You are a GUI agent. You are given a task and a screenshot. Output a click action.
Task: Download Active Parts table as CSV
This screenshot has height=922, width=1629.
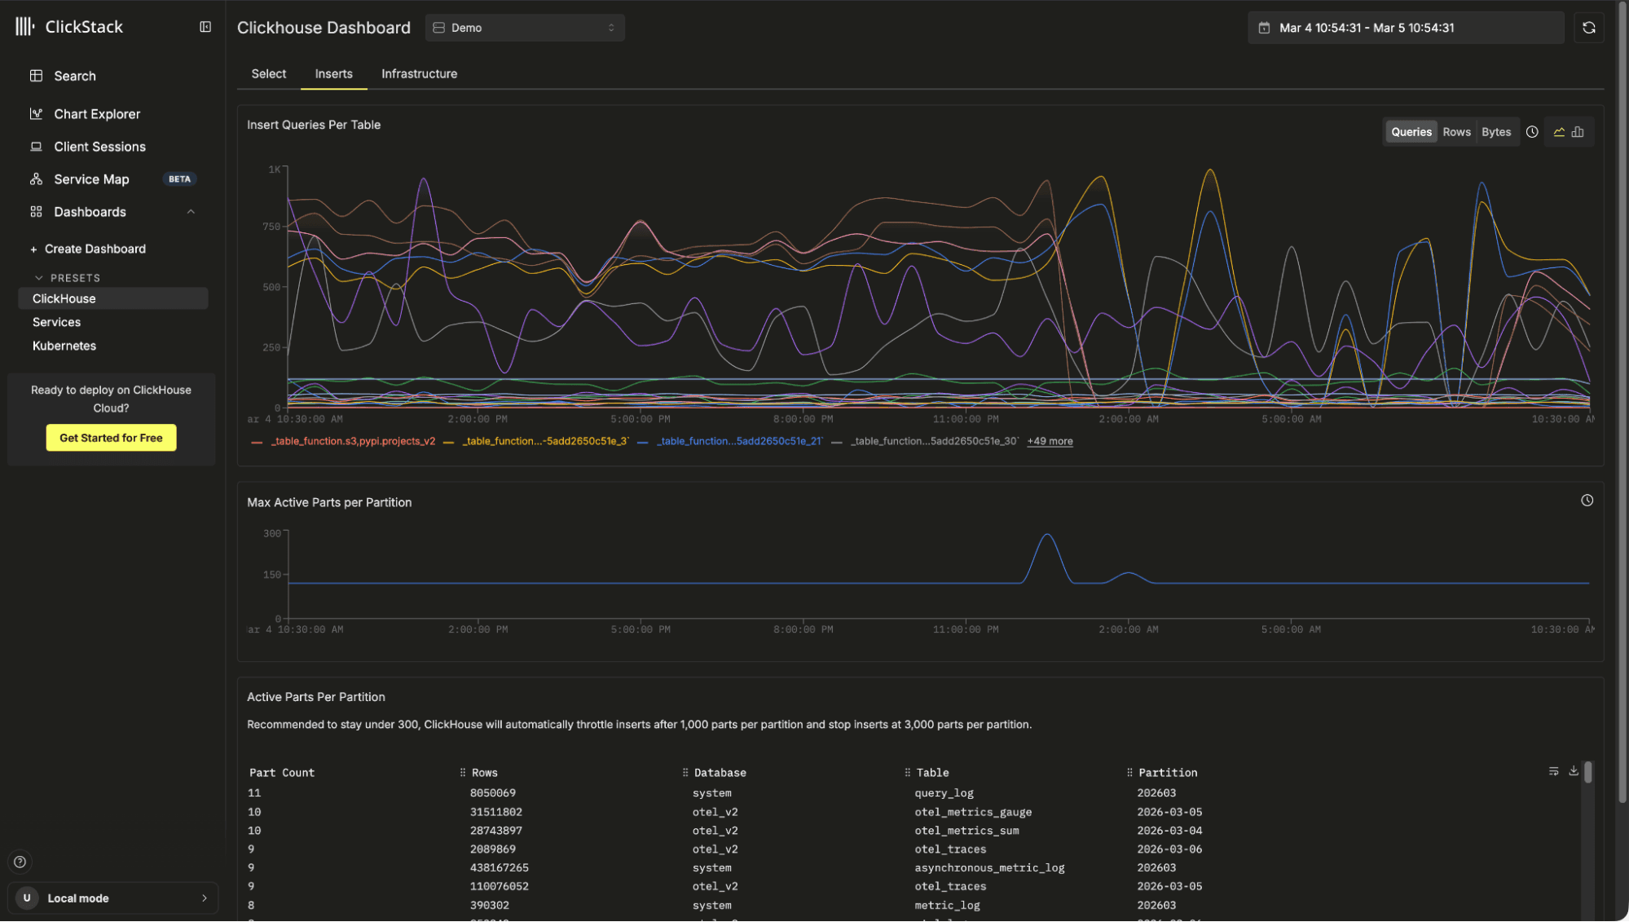coord(1574,771)
